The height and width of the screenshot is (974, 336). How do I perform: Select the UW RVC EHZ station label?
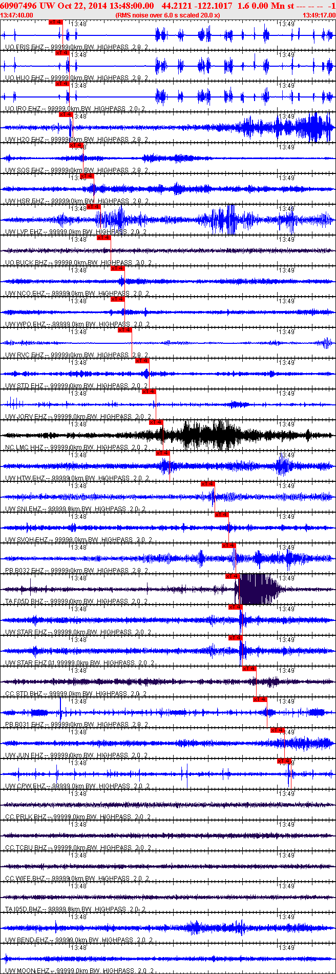[x=77, y=355]
